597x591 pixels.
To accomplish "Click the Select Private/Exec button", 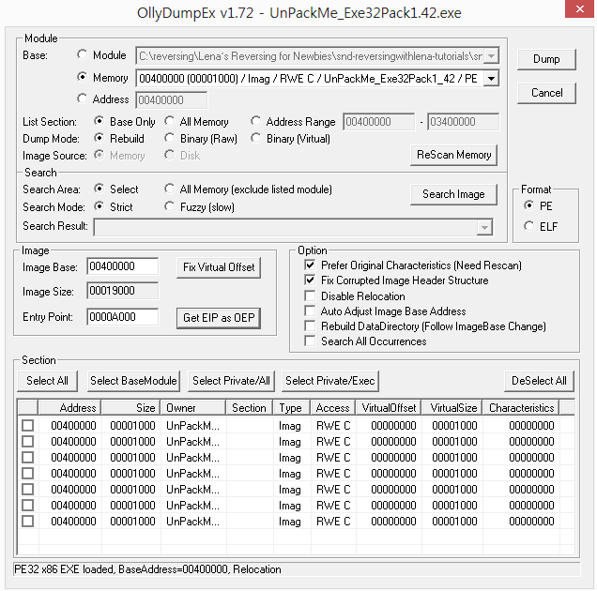I will (x=330, y=381).
